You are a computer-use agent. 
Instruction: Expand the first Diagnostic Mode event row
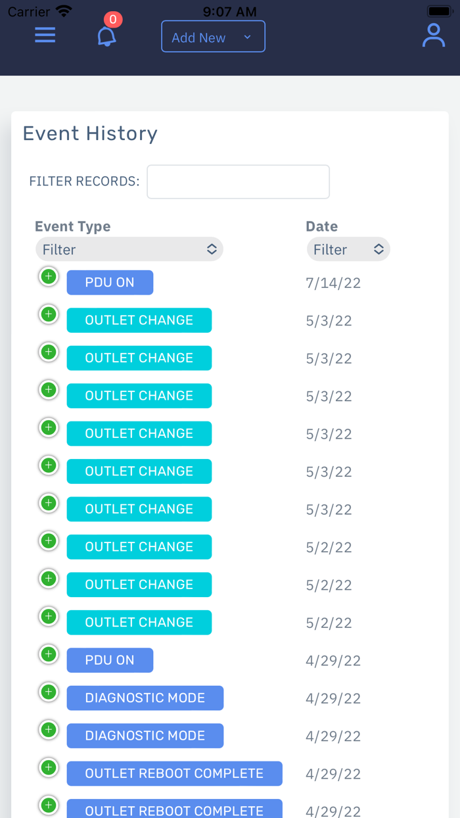[49, 692]
